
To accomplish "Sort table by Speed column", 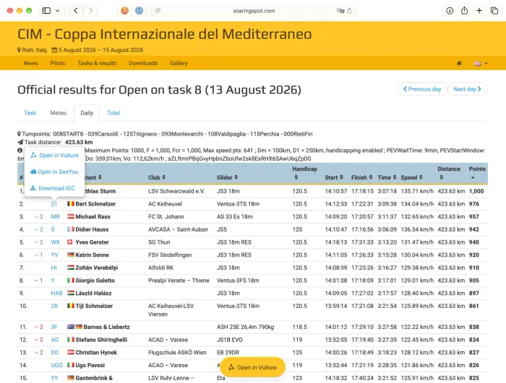I will pyautogui.click(x=412, y=177).
